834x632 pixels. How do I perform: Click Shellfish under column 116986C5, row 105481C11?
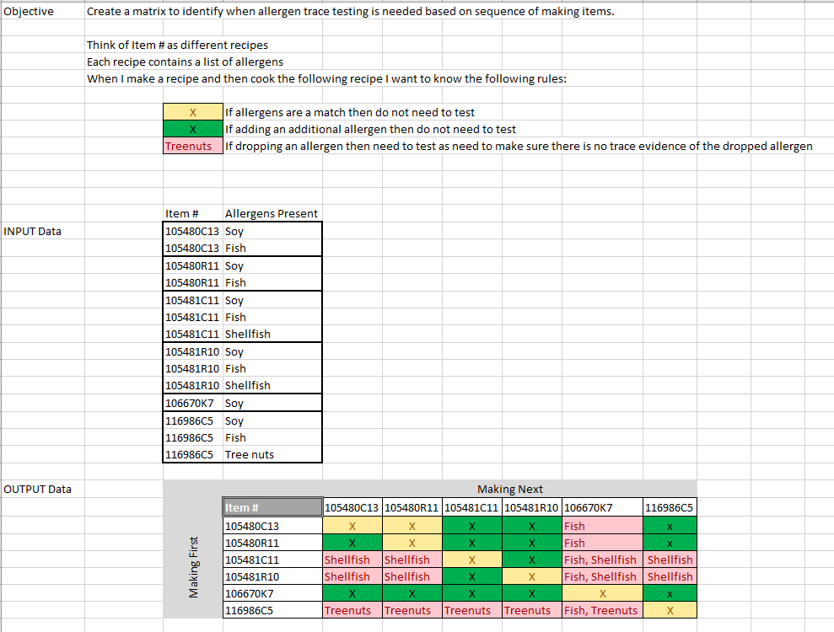[x=670, y=560]
